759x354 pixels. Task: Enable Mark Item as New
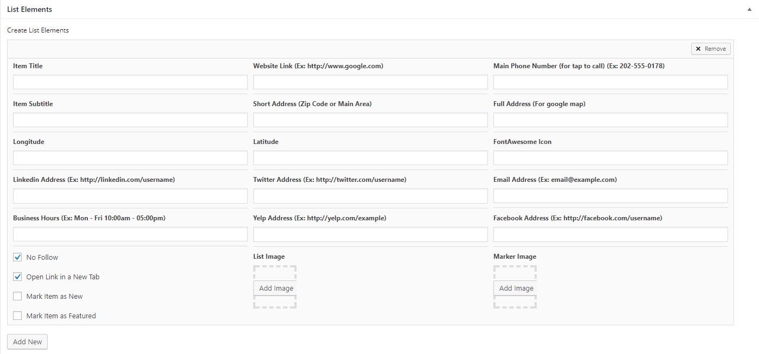click(x=17, y=296)
